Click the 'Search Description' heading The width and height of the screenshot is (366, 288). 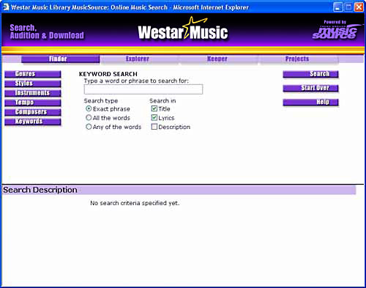tap(40, 190)
